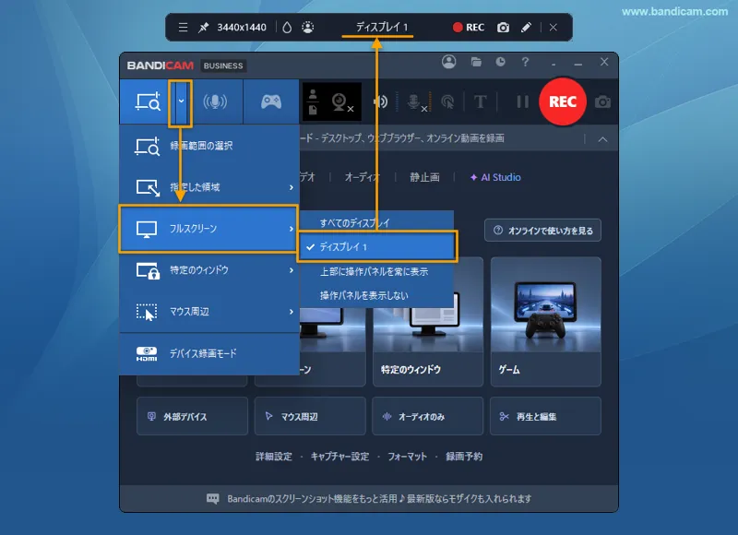The width and height of the screenshot is (738, 535).
Task: Take a screenshot with the top bar camera icon
Action: coord(503,28)
